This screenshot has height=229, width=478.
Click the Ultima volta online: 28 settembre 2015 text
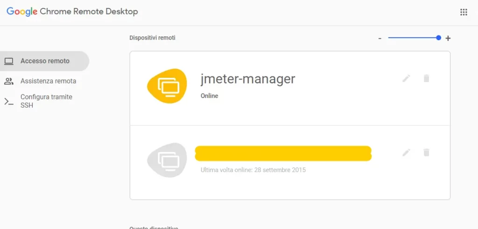(x=253, y=170)
